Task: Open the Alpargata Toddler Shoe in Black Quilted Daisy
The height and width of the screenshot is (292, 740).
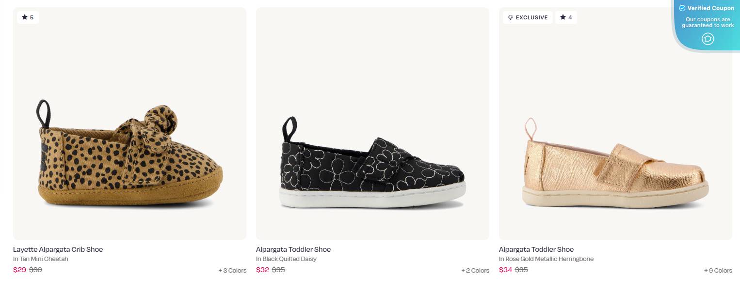Action: pyautogui.click(x=293, y=249)
